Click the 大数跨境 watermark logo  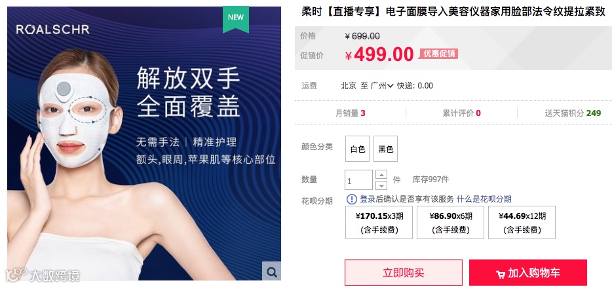[43, 275]
